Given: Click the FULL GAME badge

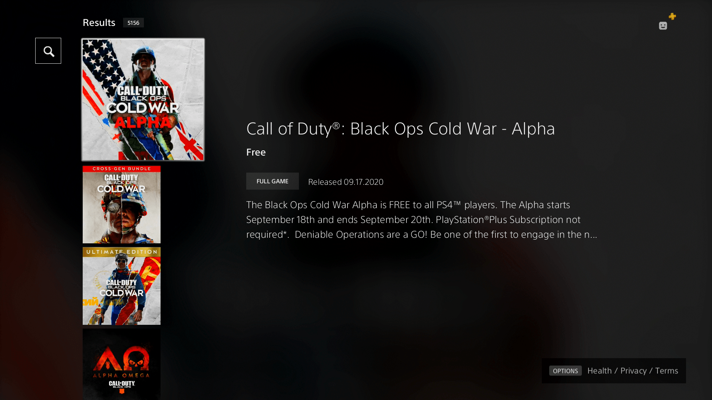Looking at the screenshot, I should point(273,181).
